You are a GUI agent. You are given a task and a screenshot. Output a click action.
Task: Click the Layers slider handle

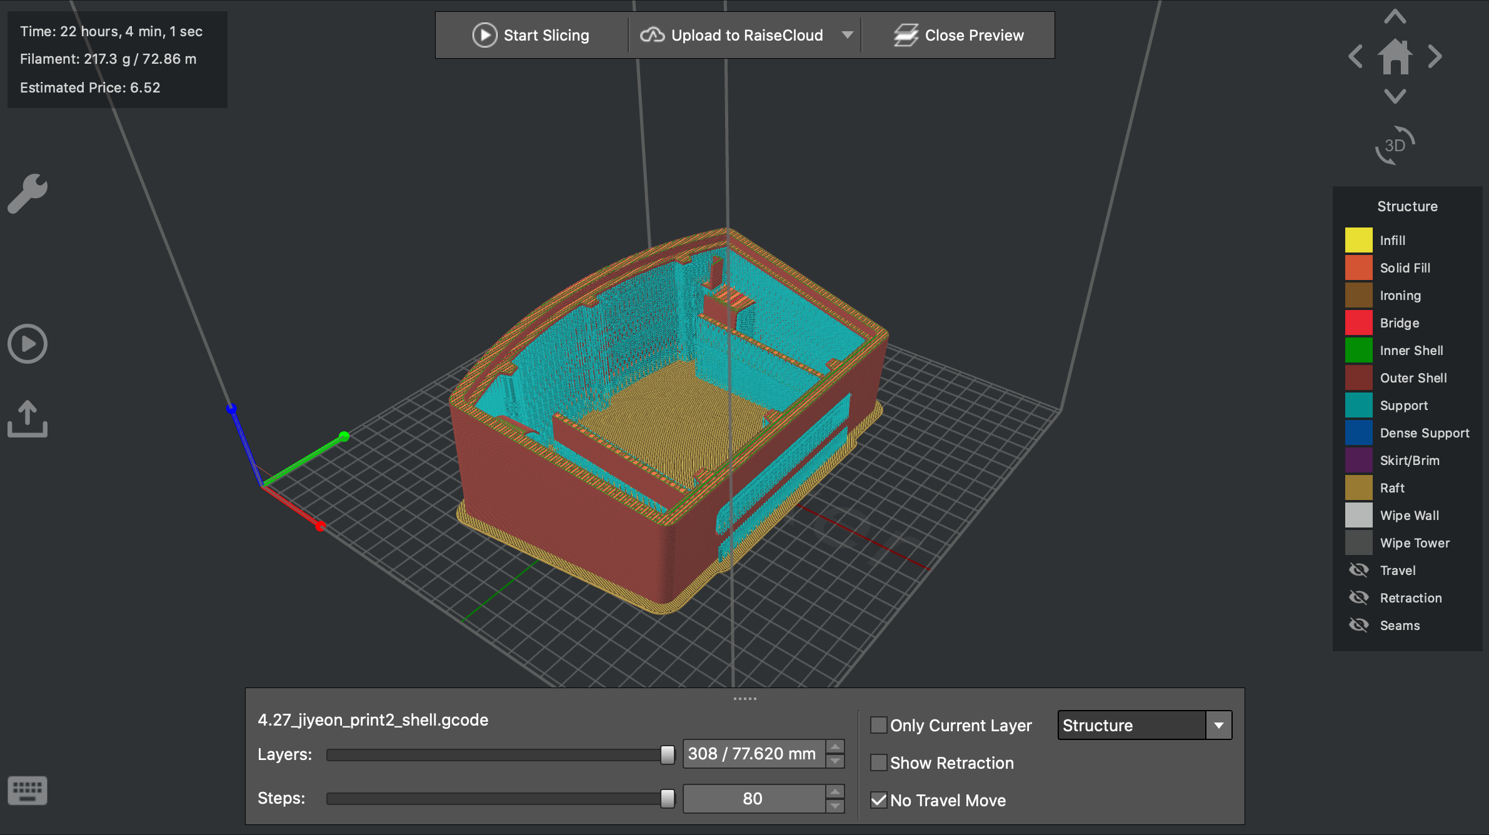click(x=668, y=754)
